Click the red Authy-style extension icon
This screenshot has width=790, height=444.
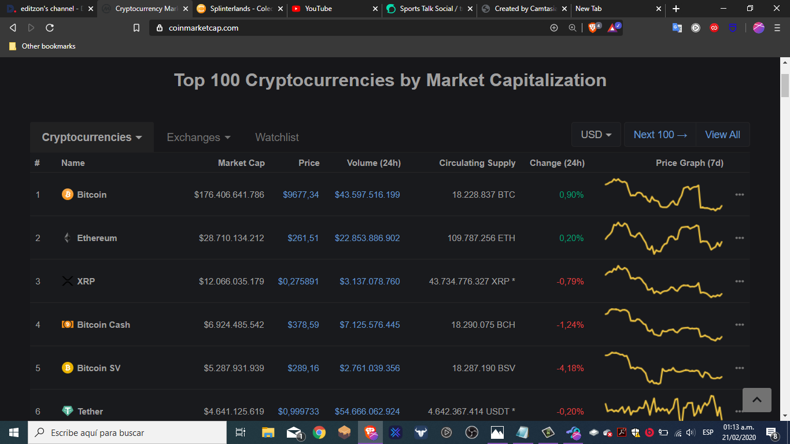714,28
